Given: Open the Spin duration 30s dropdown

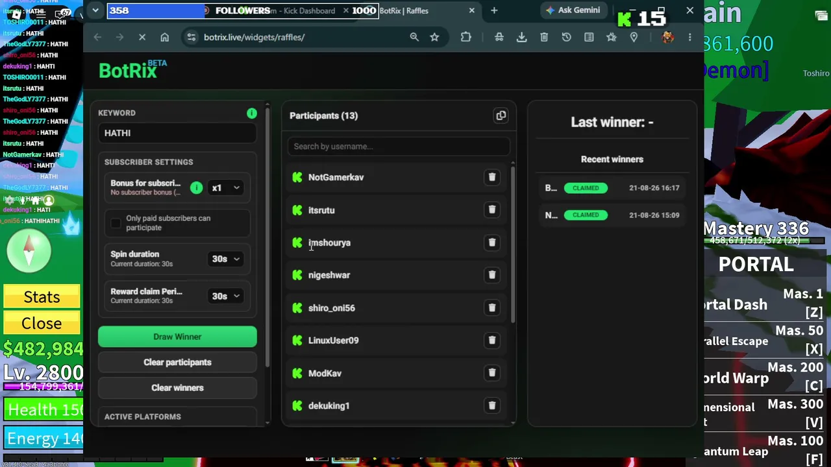Looking at the screenshot, I should (225, 259).
